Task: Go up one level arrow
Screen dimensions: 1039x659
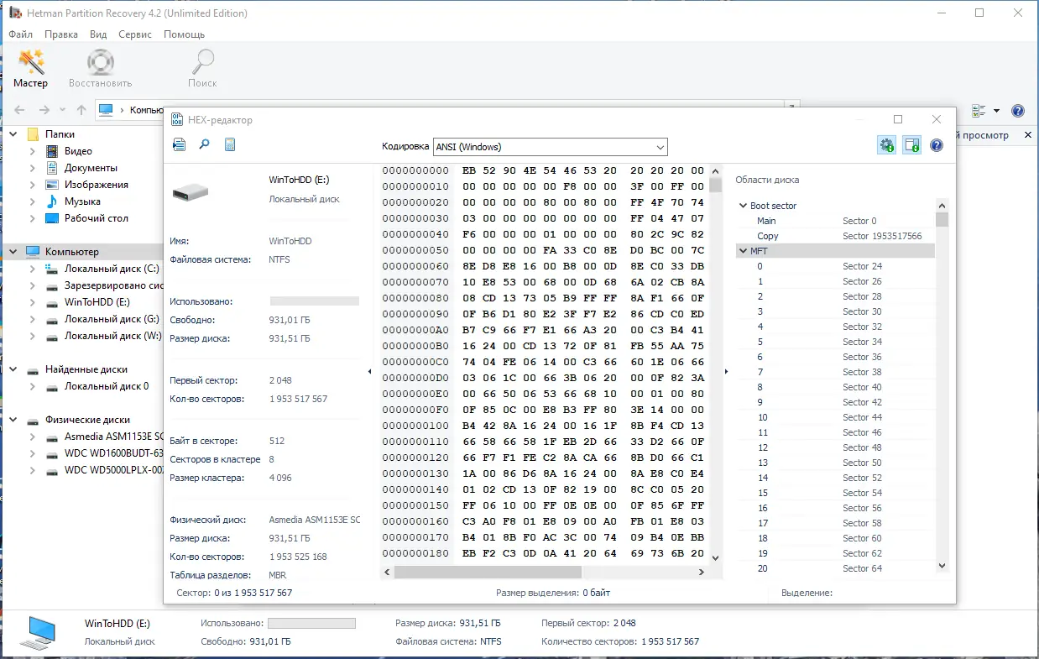Action: point(81,110)
